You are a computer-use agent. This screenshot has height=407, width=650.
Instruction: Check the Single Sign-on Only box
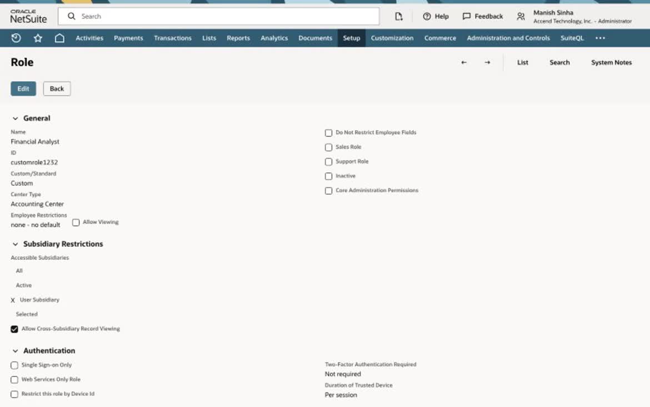tap(14, 365)
